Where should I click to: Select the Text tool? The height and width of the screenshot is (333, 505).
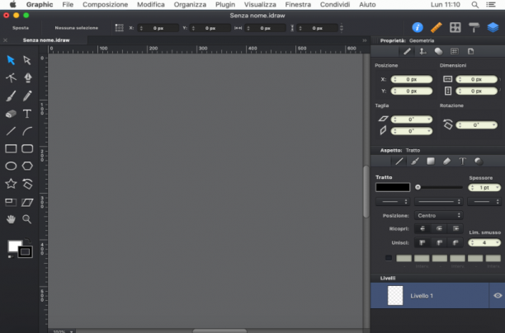point(27,114)
